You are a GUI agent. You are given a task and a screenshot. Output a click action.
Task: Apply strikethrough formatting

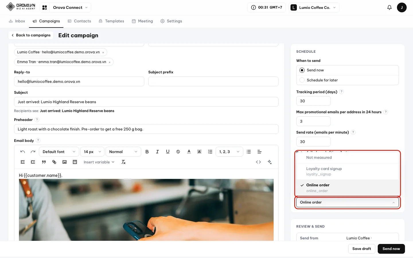[x=178, y=152]
